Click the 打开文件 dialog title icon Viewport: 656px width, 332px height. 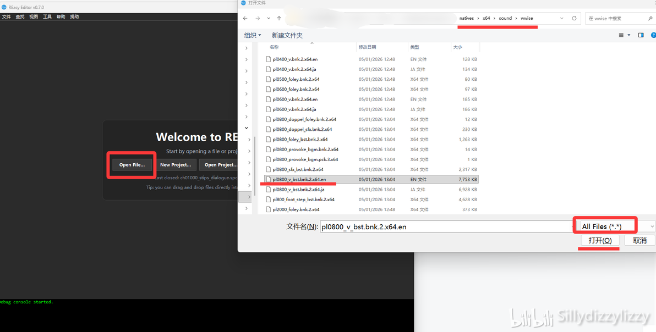[243, 3]
